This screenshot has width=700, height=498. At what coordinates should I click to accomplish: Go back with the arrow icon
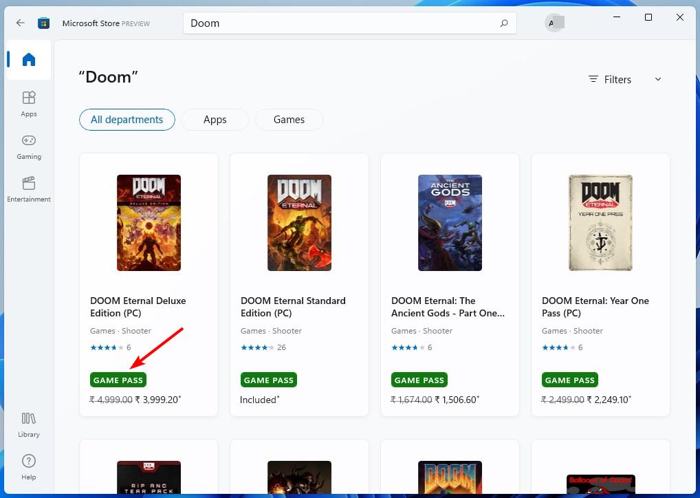click(x=20, y=23)
